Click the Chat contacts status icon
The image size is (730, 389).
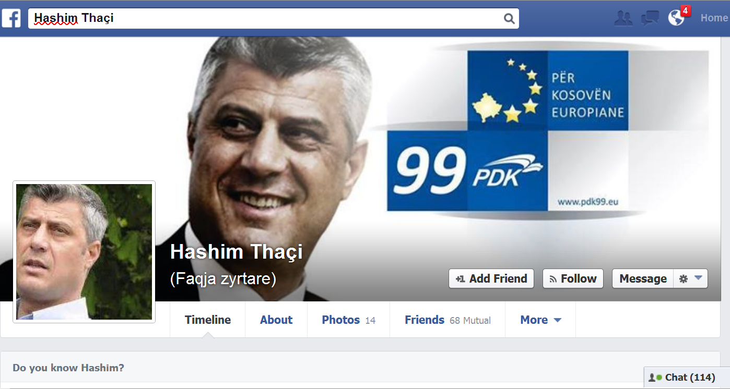655,378
